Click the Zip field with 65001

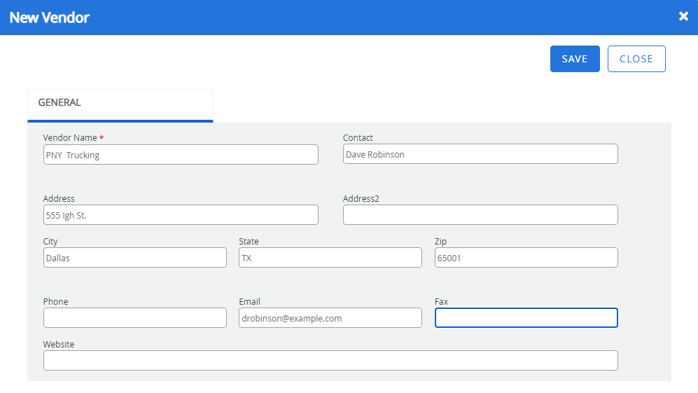point(526,258)
